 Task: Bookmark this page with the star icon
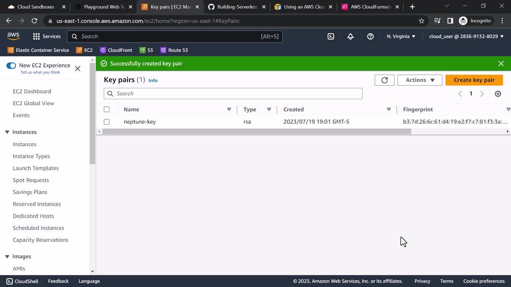tap(422, 21)
